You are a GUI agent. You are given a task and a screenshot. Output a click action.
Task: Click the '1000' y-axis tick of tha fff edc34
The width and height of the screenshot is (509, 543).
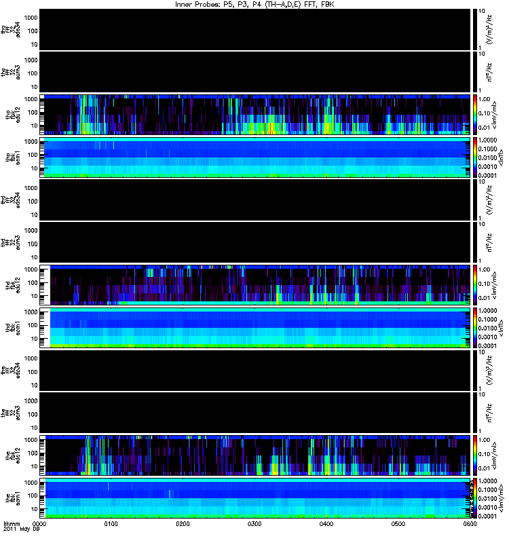click(31, 18)
